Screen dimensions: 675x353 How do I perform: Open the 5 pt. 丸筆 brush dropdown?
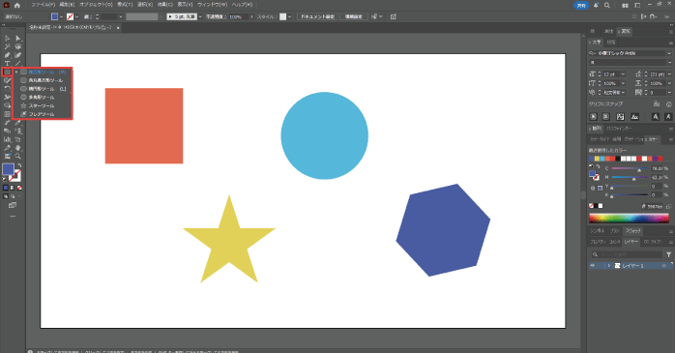click(x=200, y=16)
